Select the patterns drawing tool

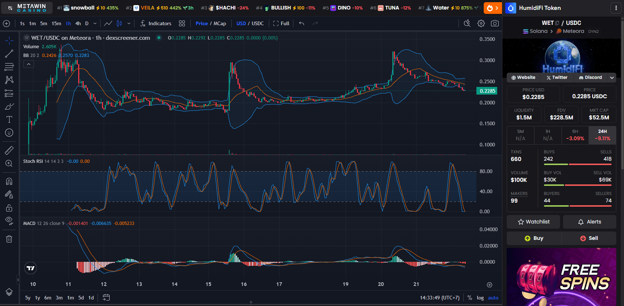pos(9,80)
